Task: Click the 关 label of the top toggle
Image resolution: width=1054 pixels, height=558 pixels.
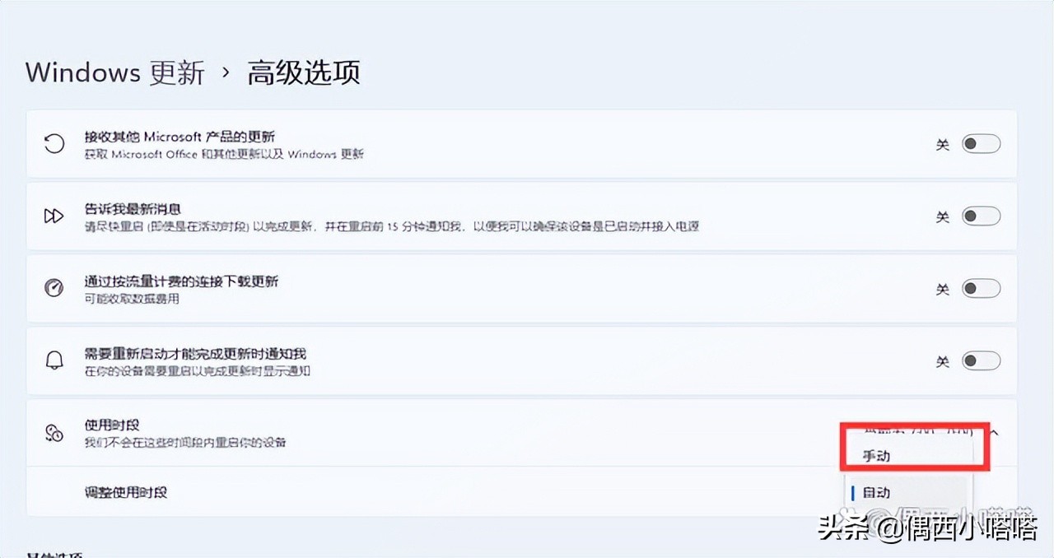Action: tap(941, 142)
